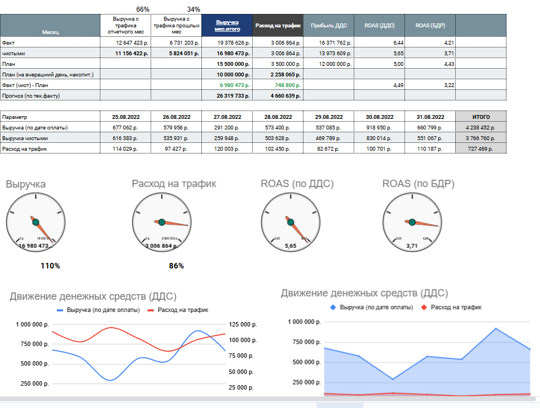Click blue line legend marker in left chart

click(x=60, y=310)
